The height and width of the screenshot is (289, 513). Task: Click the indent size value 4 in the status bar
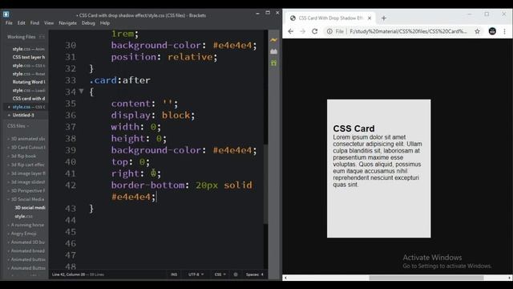262,275
